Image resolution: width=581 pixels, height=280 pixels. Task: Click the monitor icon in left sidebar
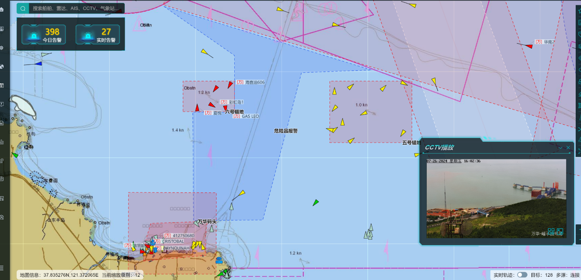2,29
